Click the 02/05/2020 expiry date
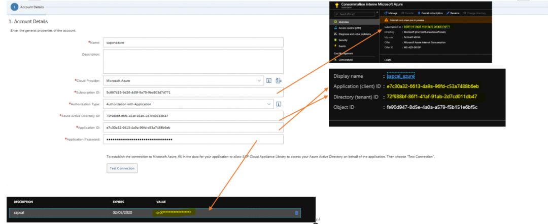 (122, 212)
